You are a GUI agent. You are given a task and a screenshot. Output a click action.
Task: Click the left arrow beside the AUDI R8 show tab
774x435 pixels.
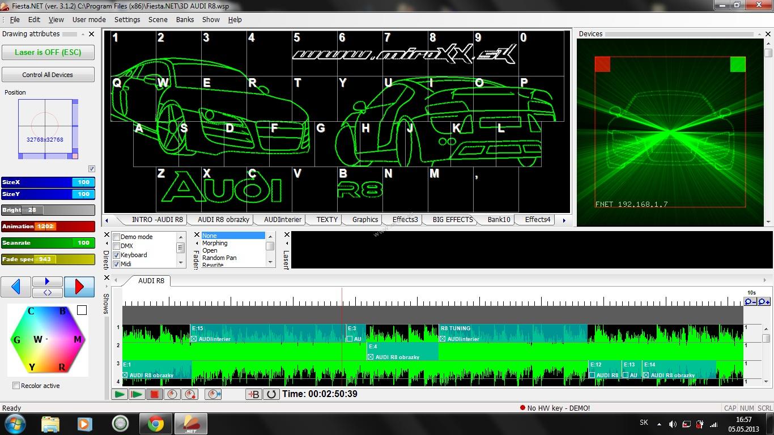tap(116, 281)
